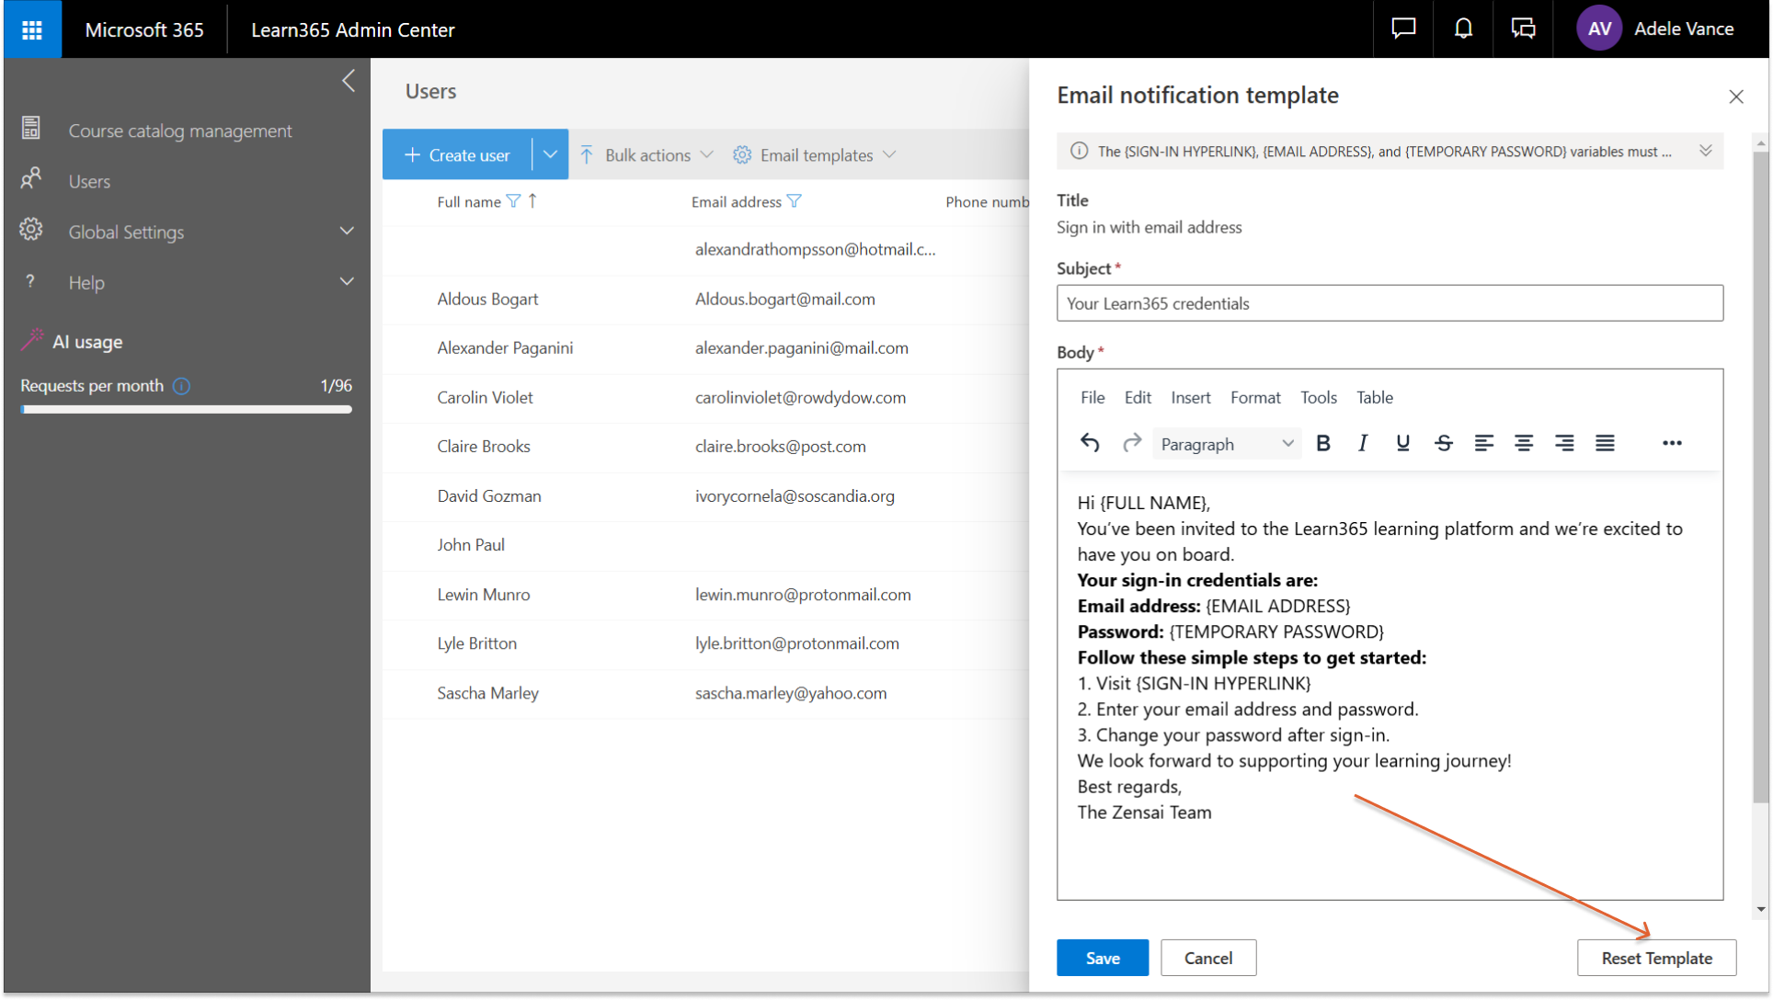Open the Insert menu in editor

point(1191,397)
